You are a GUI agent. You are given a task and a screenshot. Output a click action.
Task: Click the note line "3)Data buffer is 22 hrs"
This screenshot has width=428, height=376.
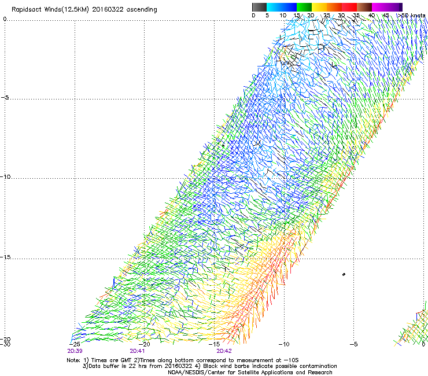coord(209,366)
